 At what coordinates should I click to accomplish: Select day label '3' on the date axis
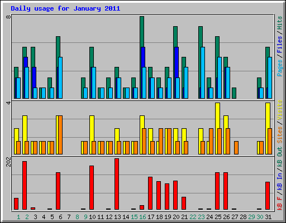[x=35, y=217]
